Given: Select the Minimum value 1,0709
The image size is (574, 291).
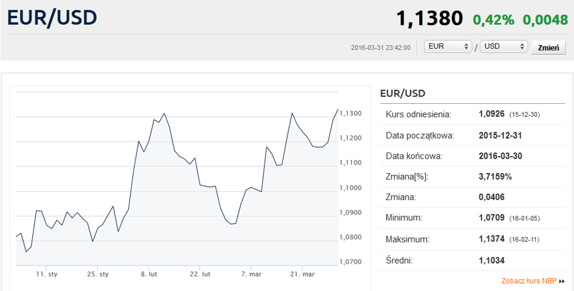Looking at the screenshot, I should click(491, 217).
